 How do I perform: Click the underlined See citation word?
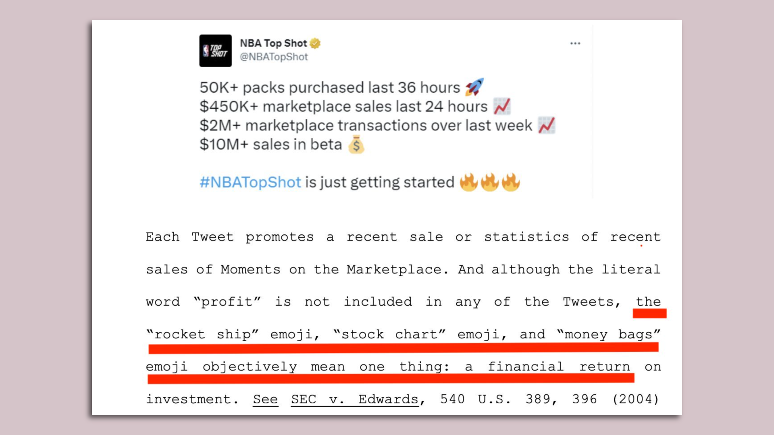pos(265,399)
